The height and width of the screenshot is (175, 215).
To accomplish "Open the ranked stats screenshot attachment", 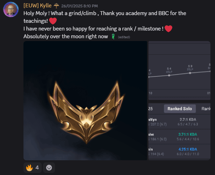I will 179,101.
